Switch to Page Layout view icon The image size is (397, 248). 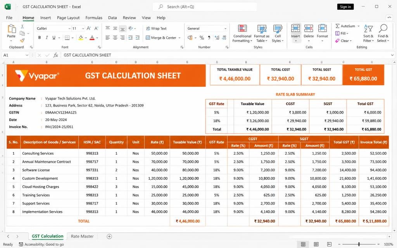coord(316,244)
